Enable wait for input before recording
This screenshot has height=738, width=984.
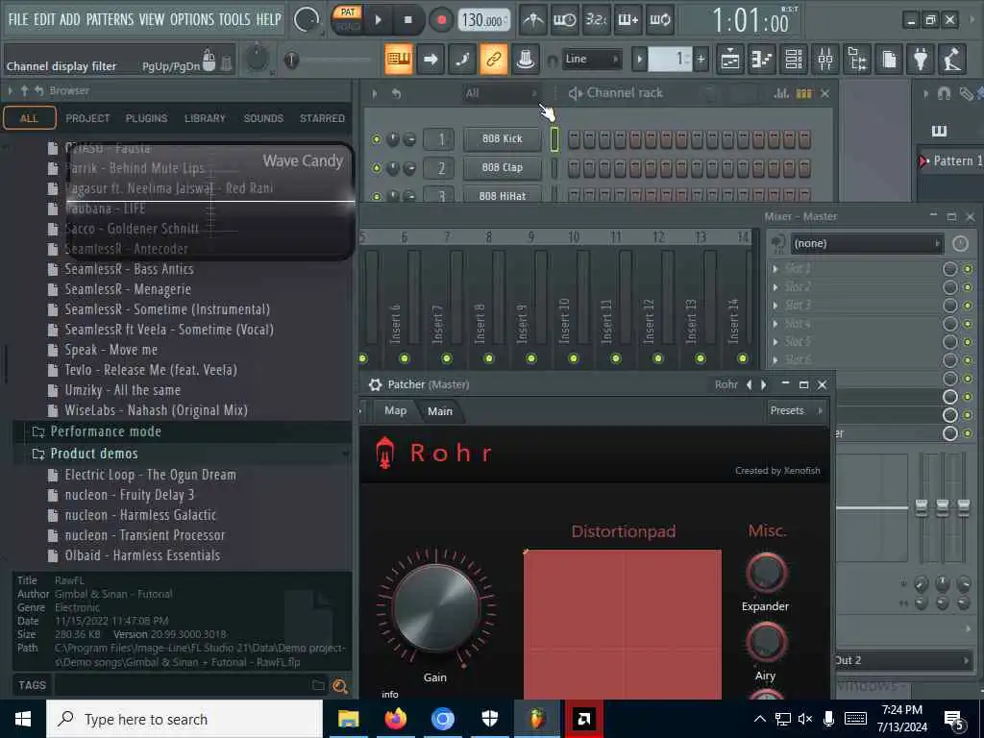tap(564, 20)
